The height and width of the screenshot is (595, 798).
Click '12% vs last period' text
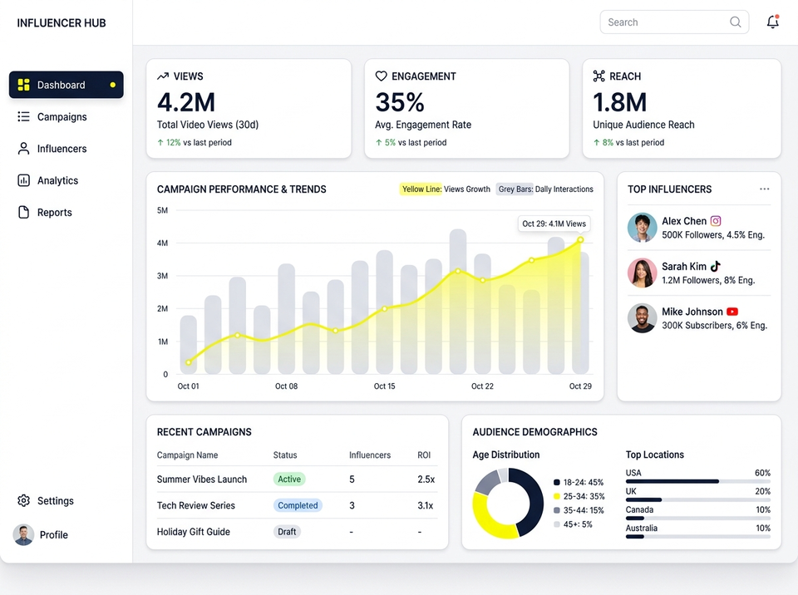(x=199, y=142)
